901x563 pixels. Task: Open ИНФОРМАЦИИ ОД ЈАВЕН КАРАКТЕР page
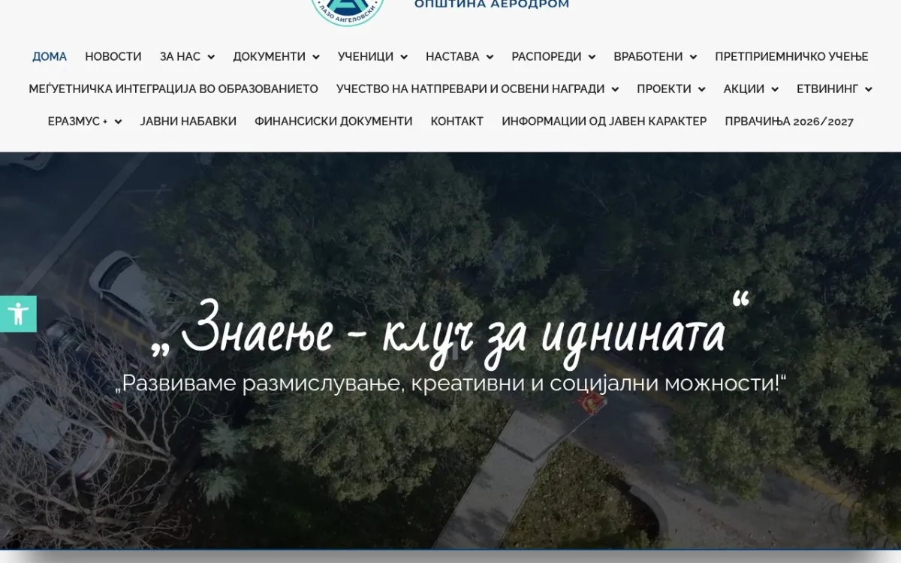(604, 122)
